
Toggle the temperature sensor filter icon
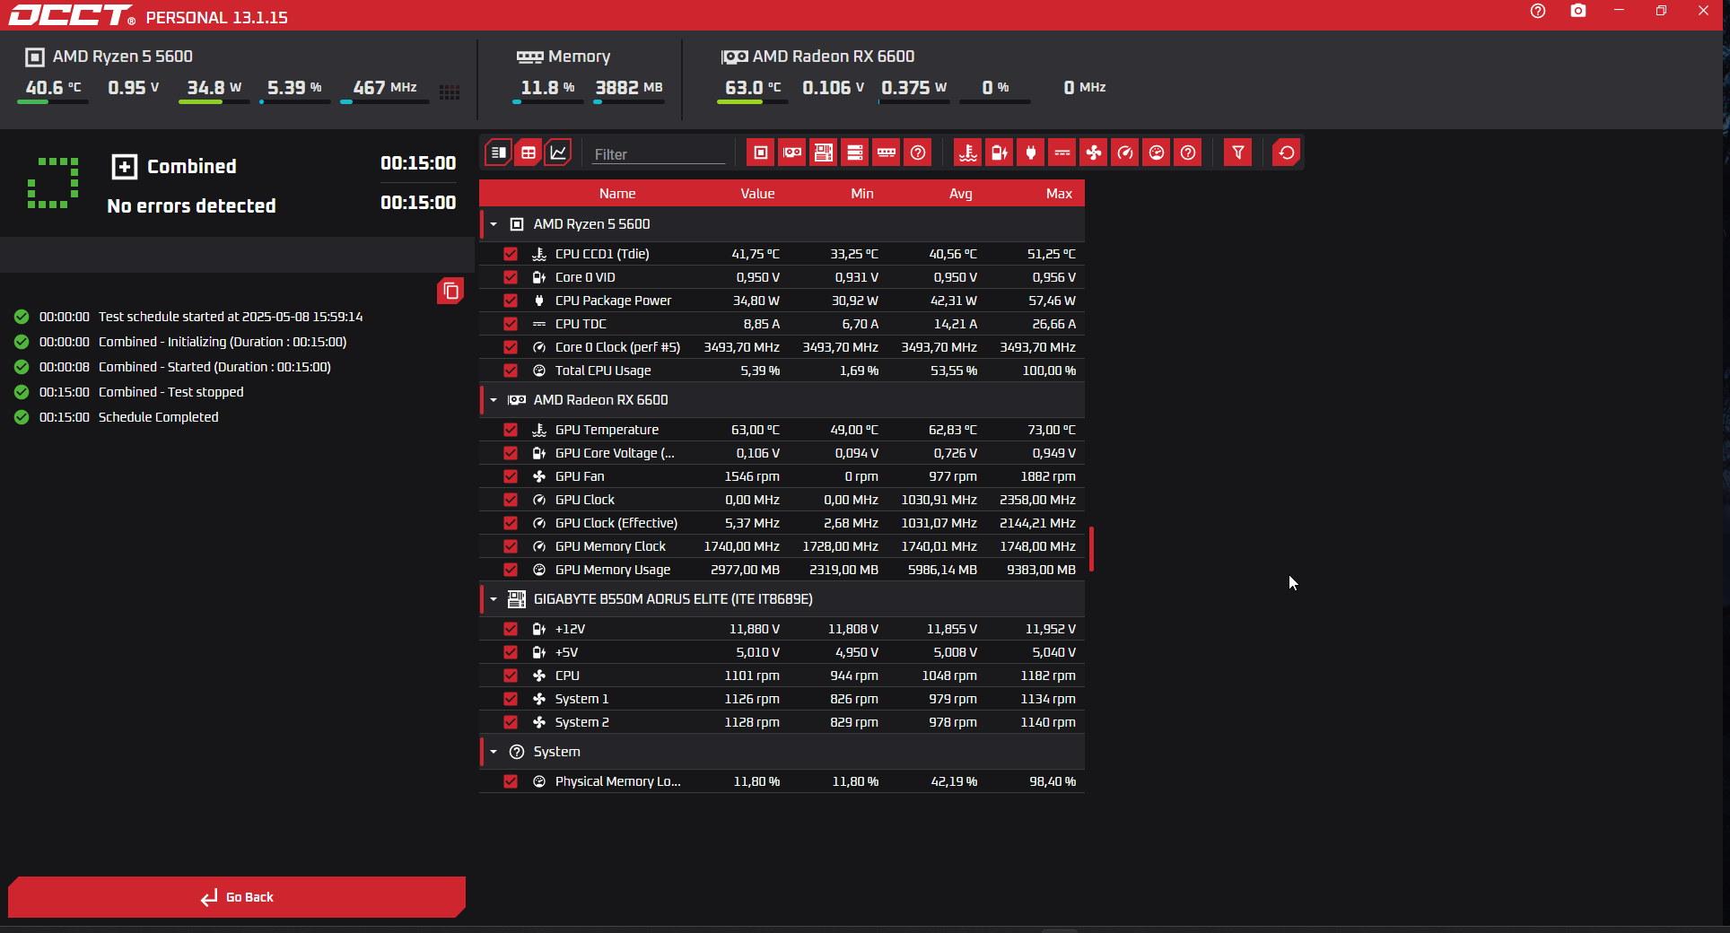[967, 153]
